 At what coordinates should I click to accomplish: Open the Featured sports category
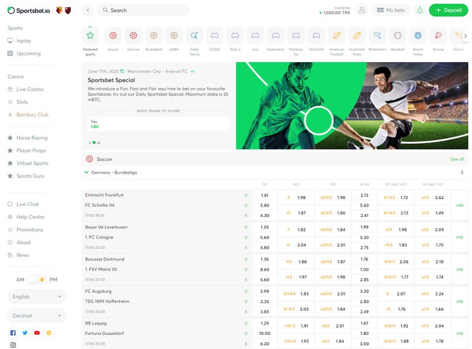tap(90, 36)
